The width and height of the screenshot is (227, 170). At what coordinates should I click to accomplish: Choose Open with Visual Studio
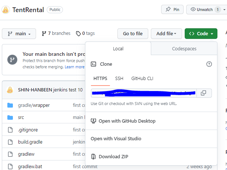[x=151, y=139]
